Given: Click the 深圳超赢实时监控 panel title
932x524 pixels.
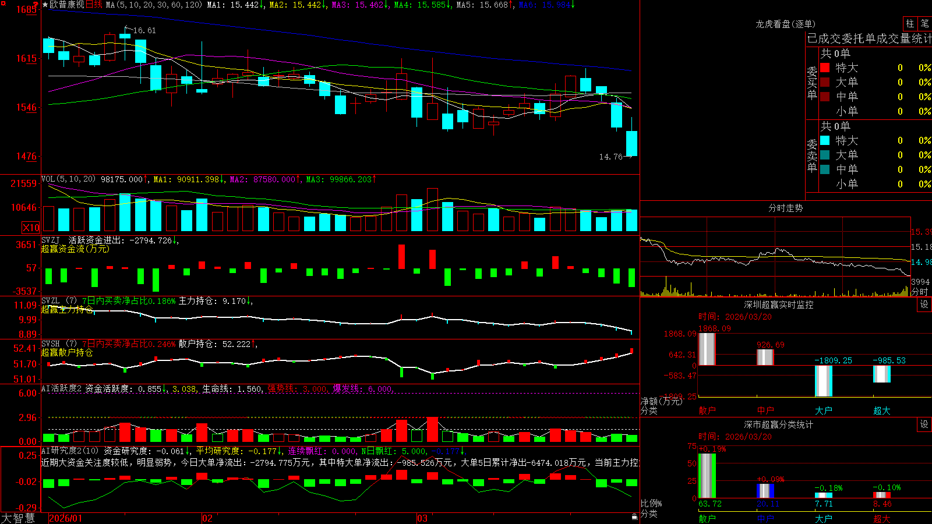Looking at the screenshot, I should (x=779, y=305).
